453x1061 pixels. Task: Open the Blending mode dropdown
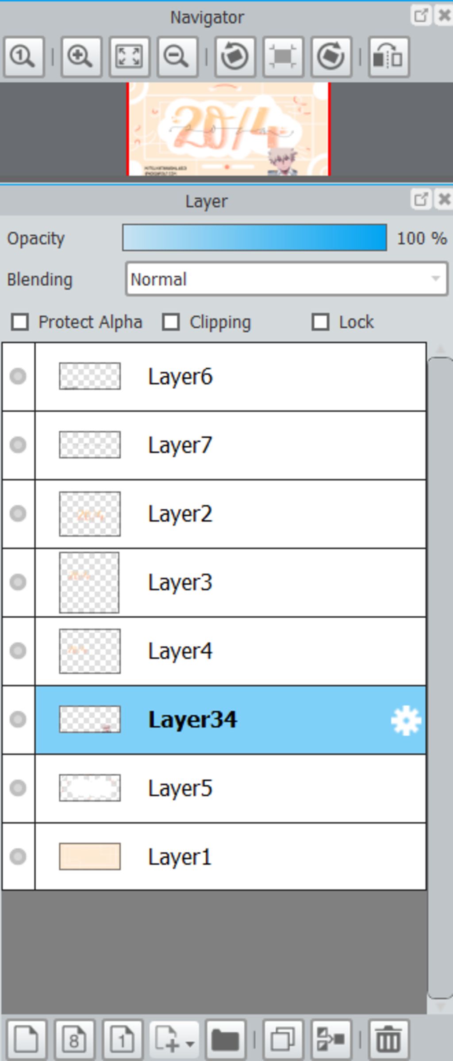(287, 279)
